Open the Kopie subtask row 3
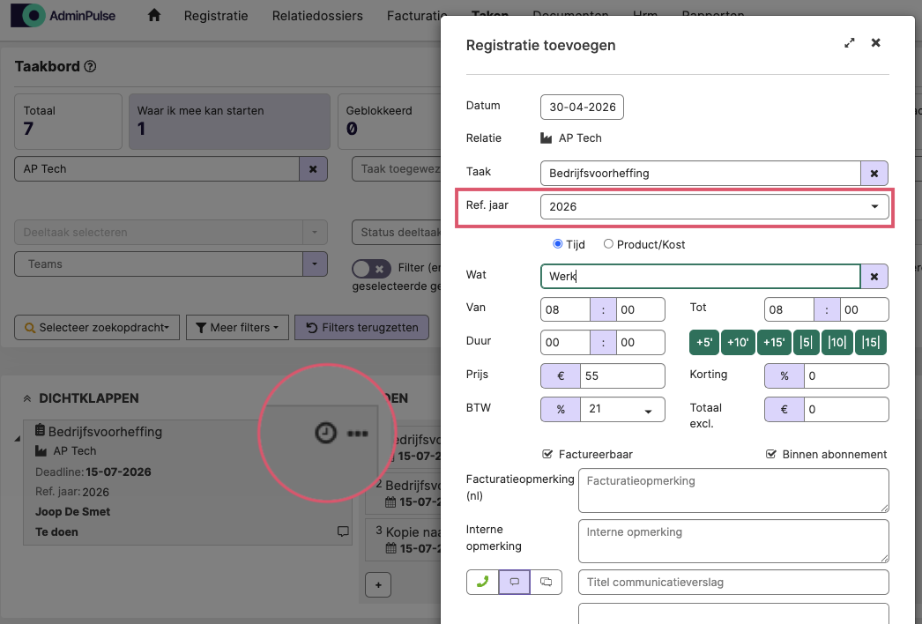 pos(404,540)
